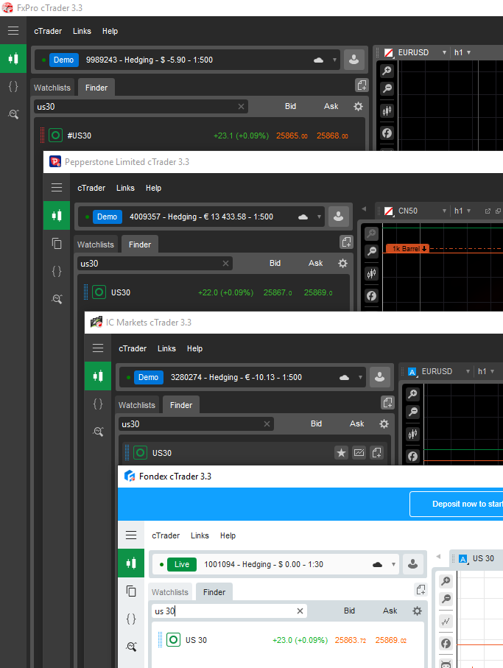Click Deposit now button in Fondex banner
The height and width of the screenshot is (668, 503).
pos(456,504)
